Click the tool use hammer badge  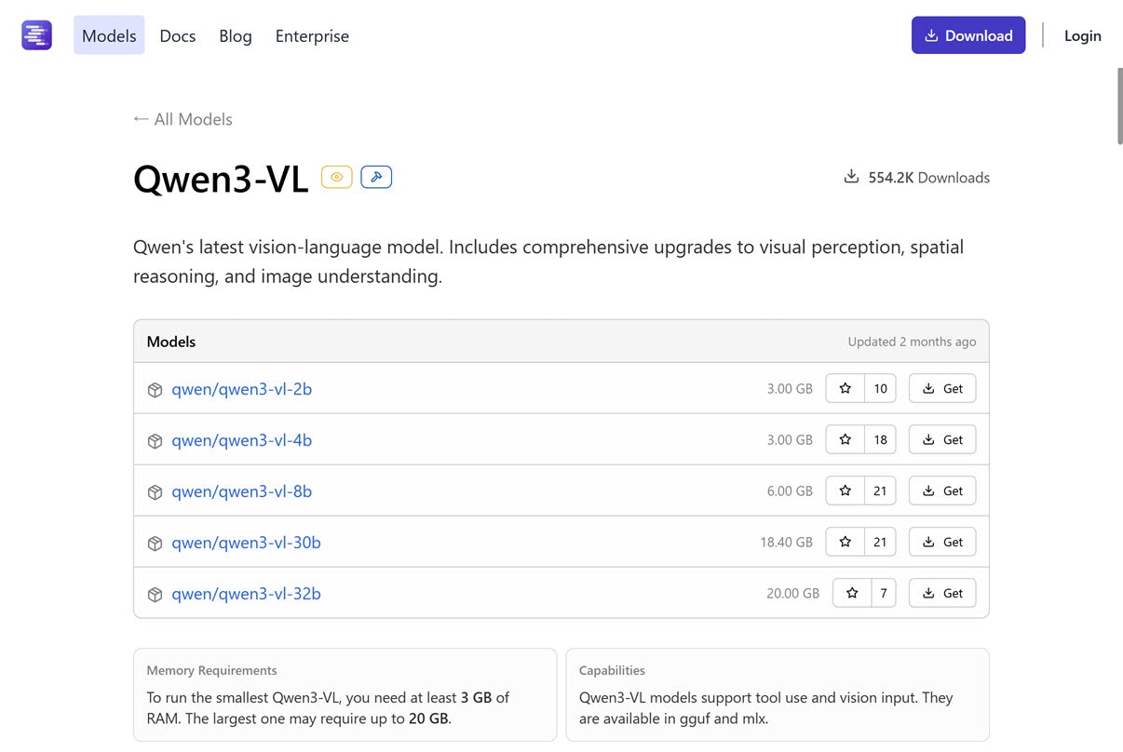pos(376,177)
